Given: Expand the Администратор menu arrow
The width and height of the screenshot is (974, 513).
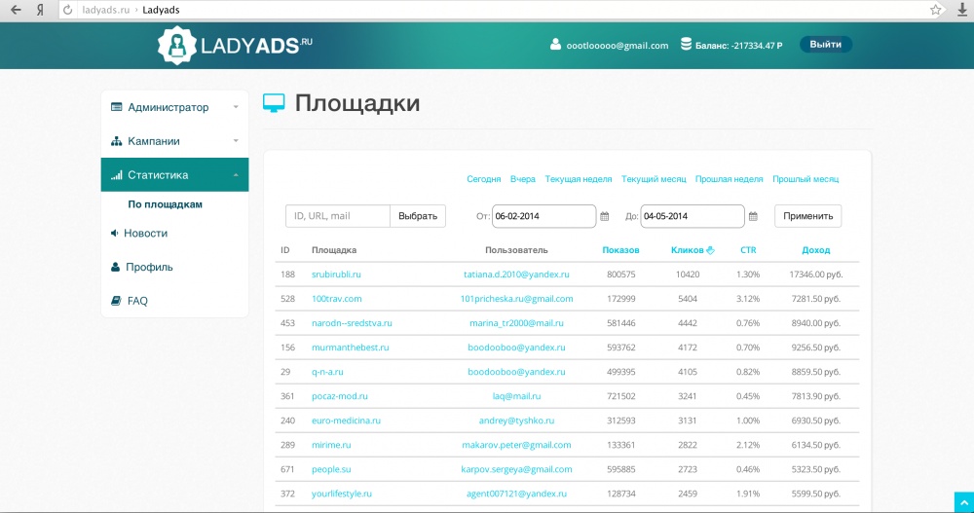Looking at the screenshot, I should [x=236, y=107].
